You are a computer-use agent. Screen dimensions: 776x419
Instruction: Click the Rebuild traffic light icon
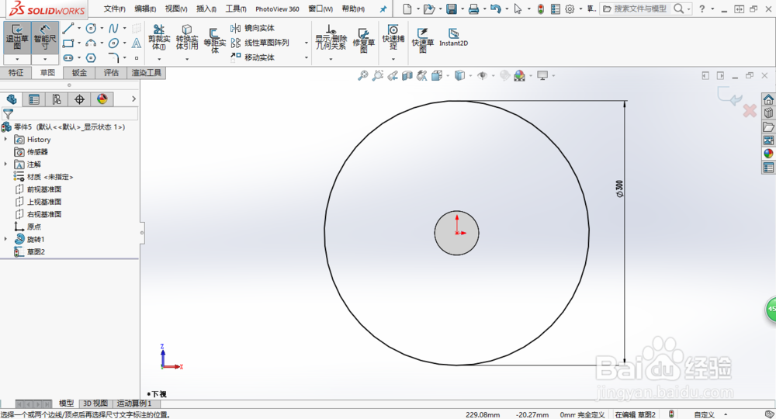(x=541, y=9)
